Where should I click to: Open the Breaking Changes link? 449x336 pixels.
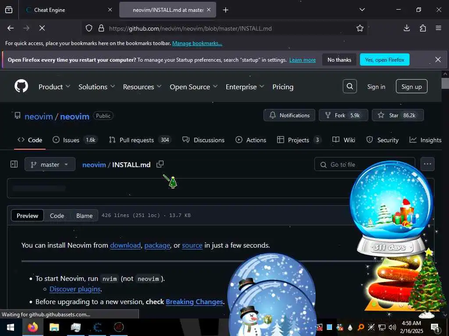[194, 302]
